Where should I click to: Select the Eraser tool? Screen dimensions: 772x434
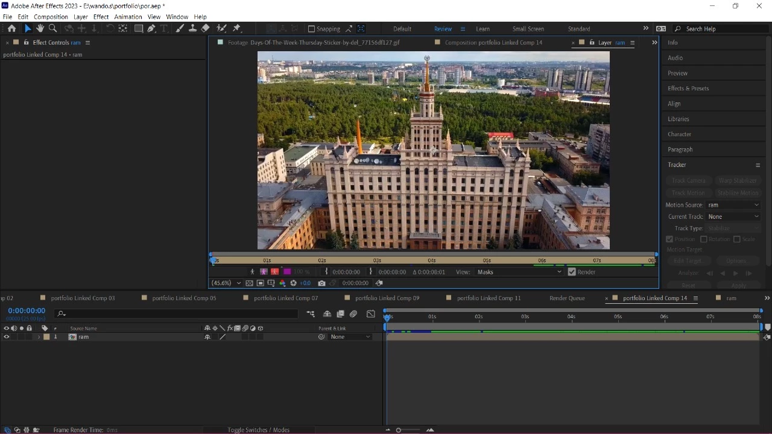[x=205, y=28]
